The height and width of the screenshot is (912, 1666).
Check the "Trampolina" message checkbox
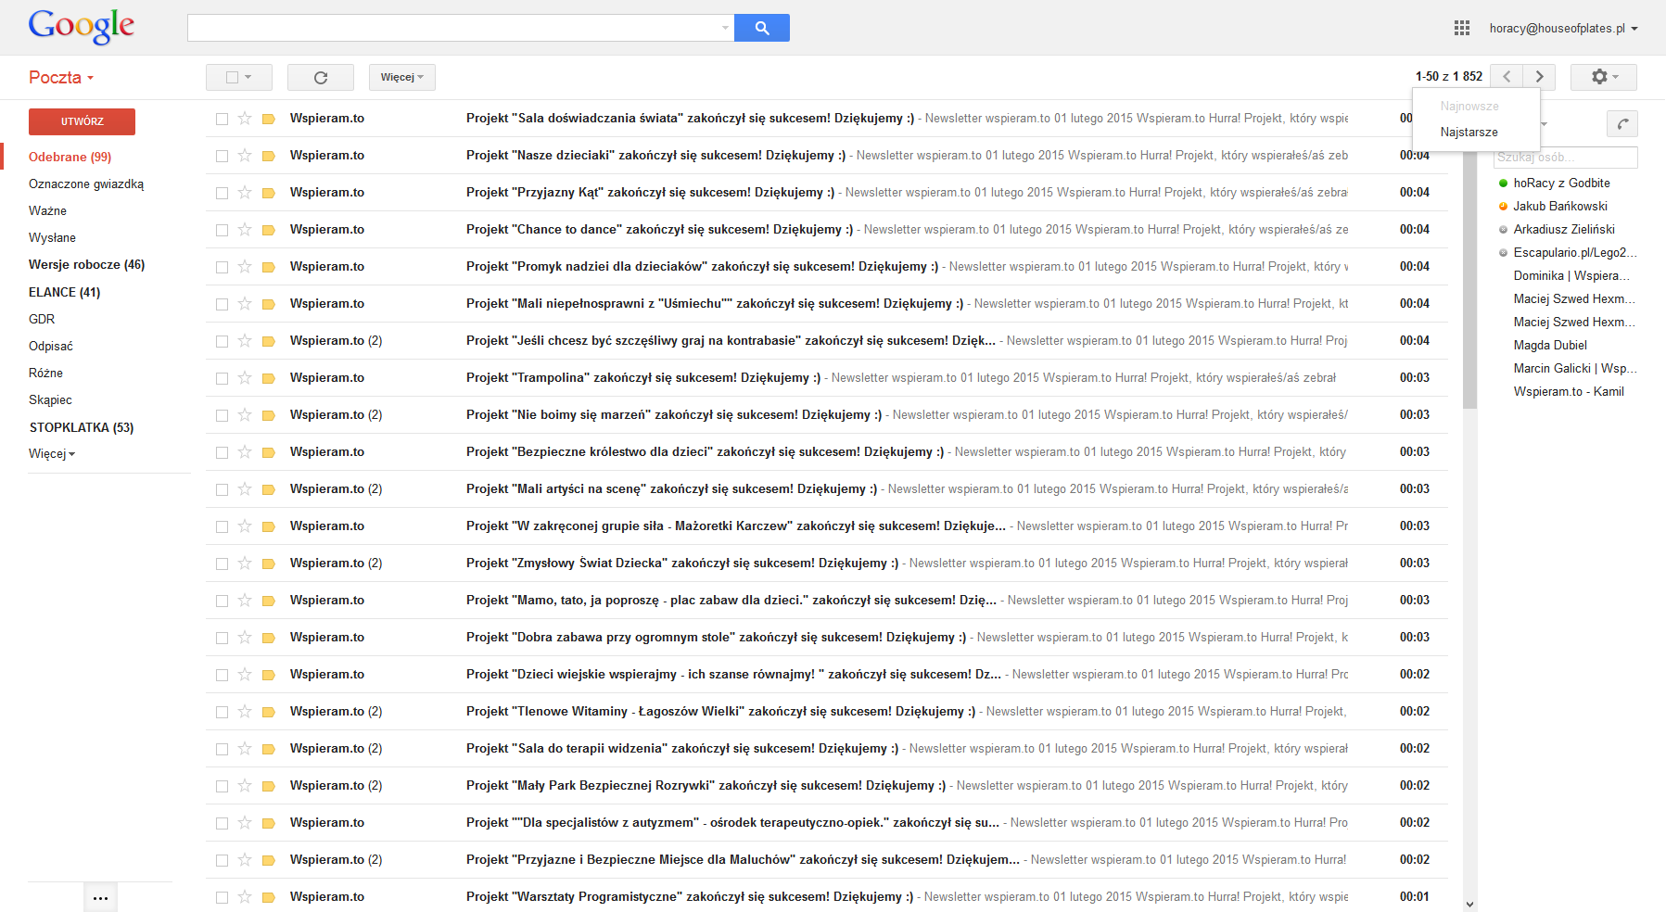[x=222, y=378]
